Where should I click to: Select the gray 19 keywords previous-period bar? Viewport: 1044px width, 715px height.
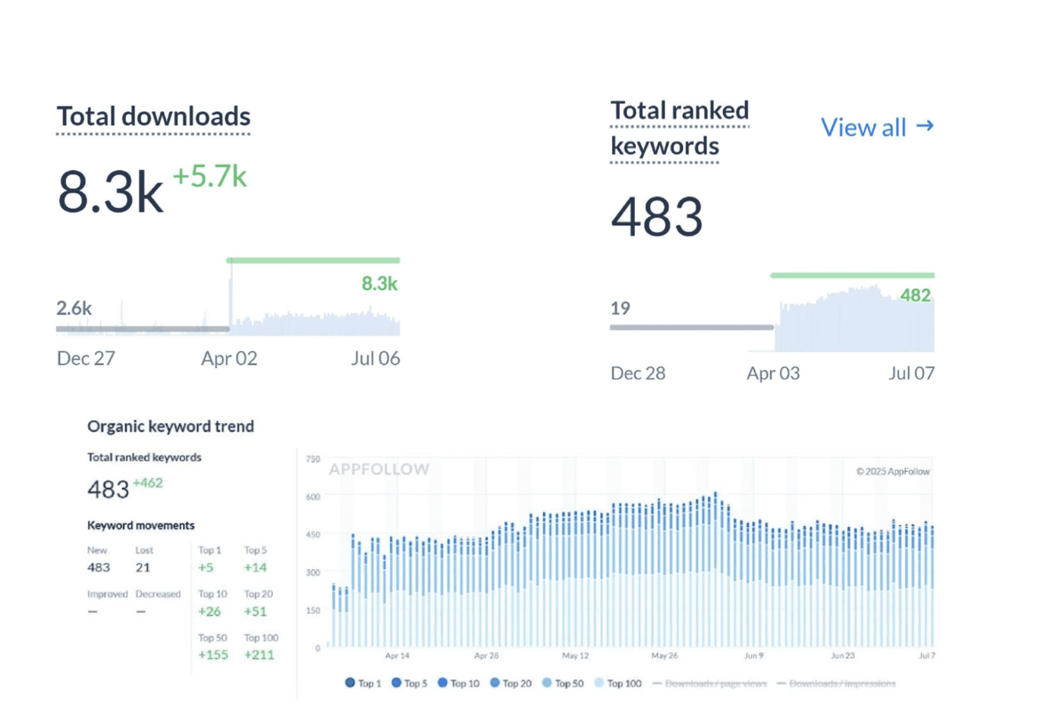[691, 327]
